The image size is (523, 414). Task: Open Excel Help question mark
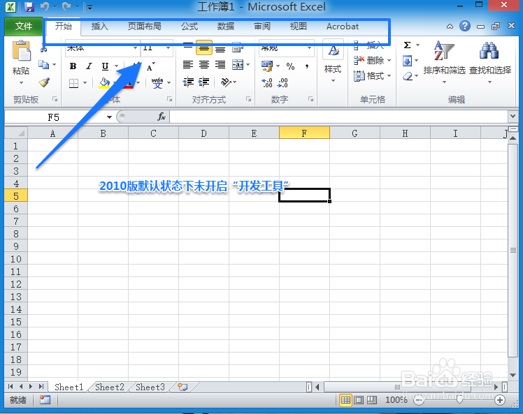(465, 26)
